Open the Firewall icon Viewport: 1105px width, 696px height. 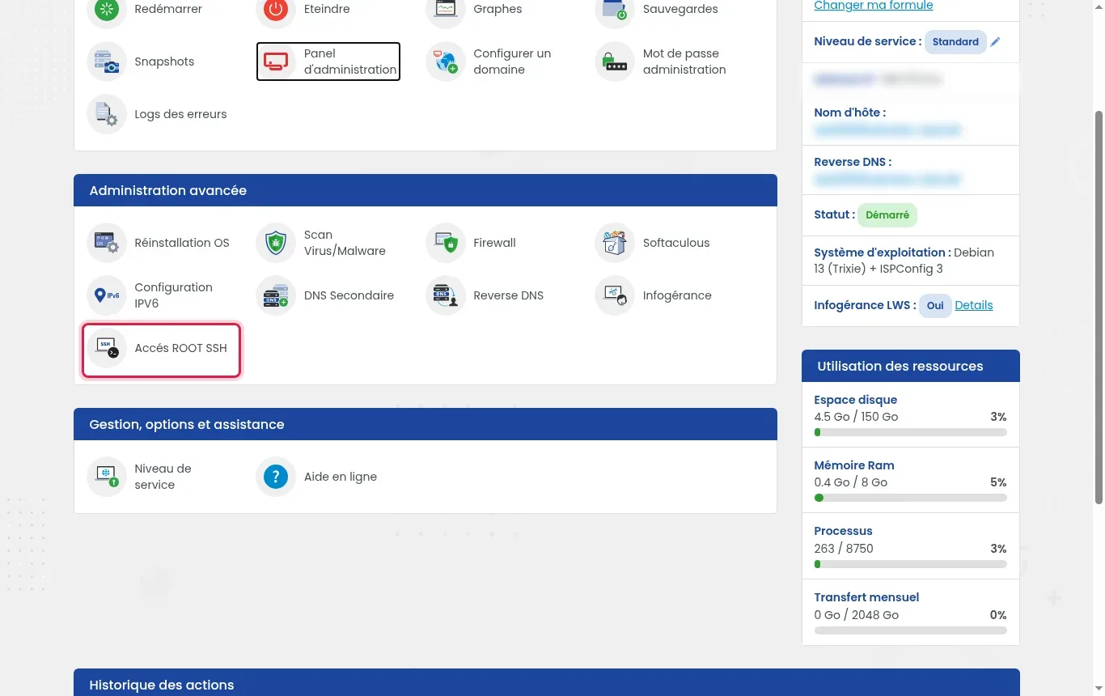446,243
